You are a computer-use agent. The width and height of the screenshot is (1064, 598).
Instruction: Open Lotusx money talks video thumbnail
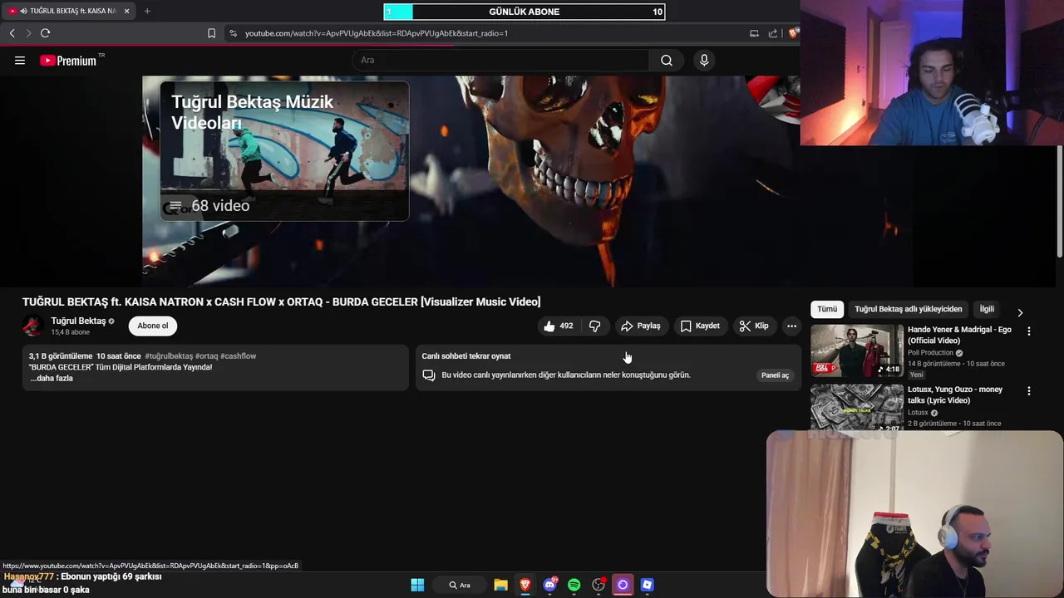[857, 407]
